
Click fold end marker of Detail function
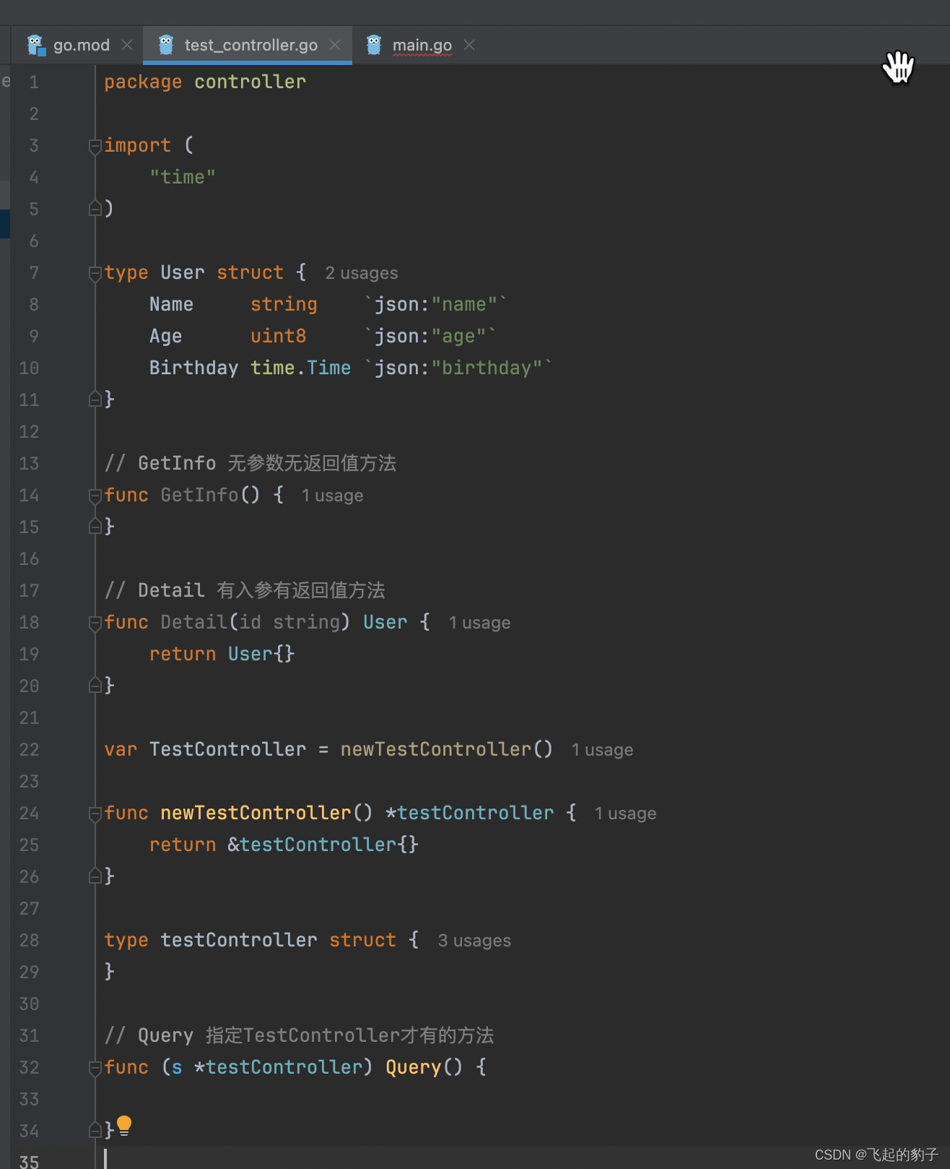(95, 686)
